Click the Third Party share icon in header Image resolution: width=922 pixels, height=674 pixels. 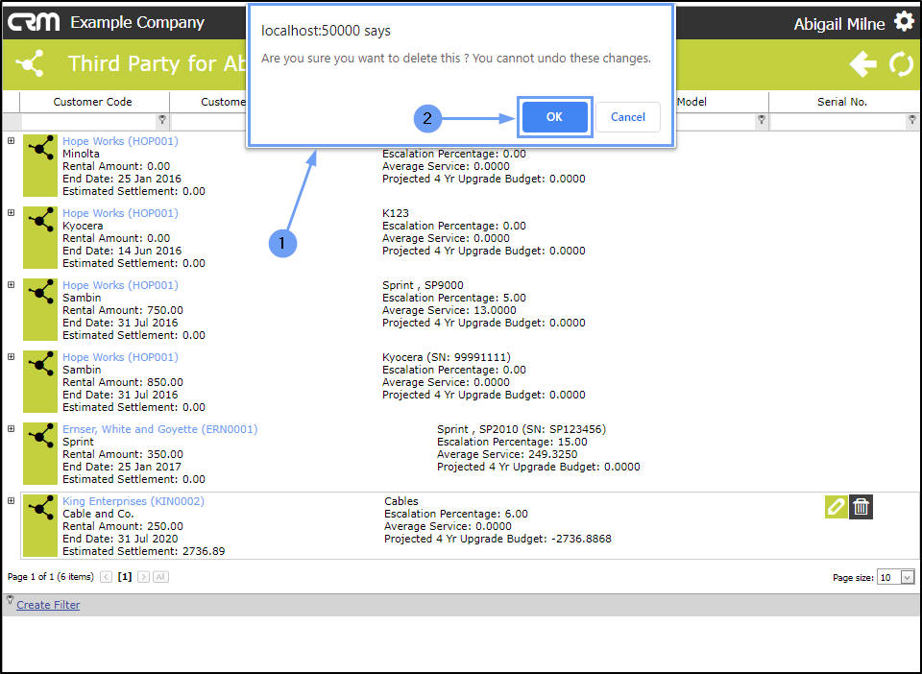pyautogui.click(x=30, y=63)
